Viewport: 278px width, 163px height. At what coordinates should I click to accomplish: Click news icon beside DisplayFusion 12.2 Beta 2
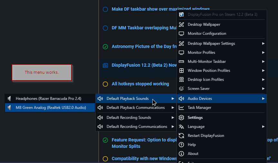(105, 65)
